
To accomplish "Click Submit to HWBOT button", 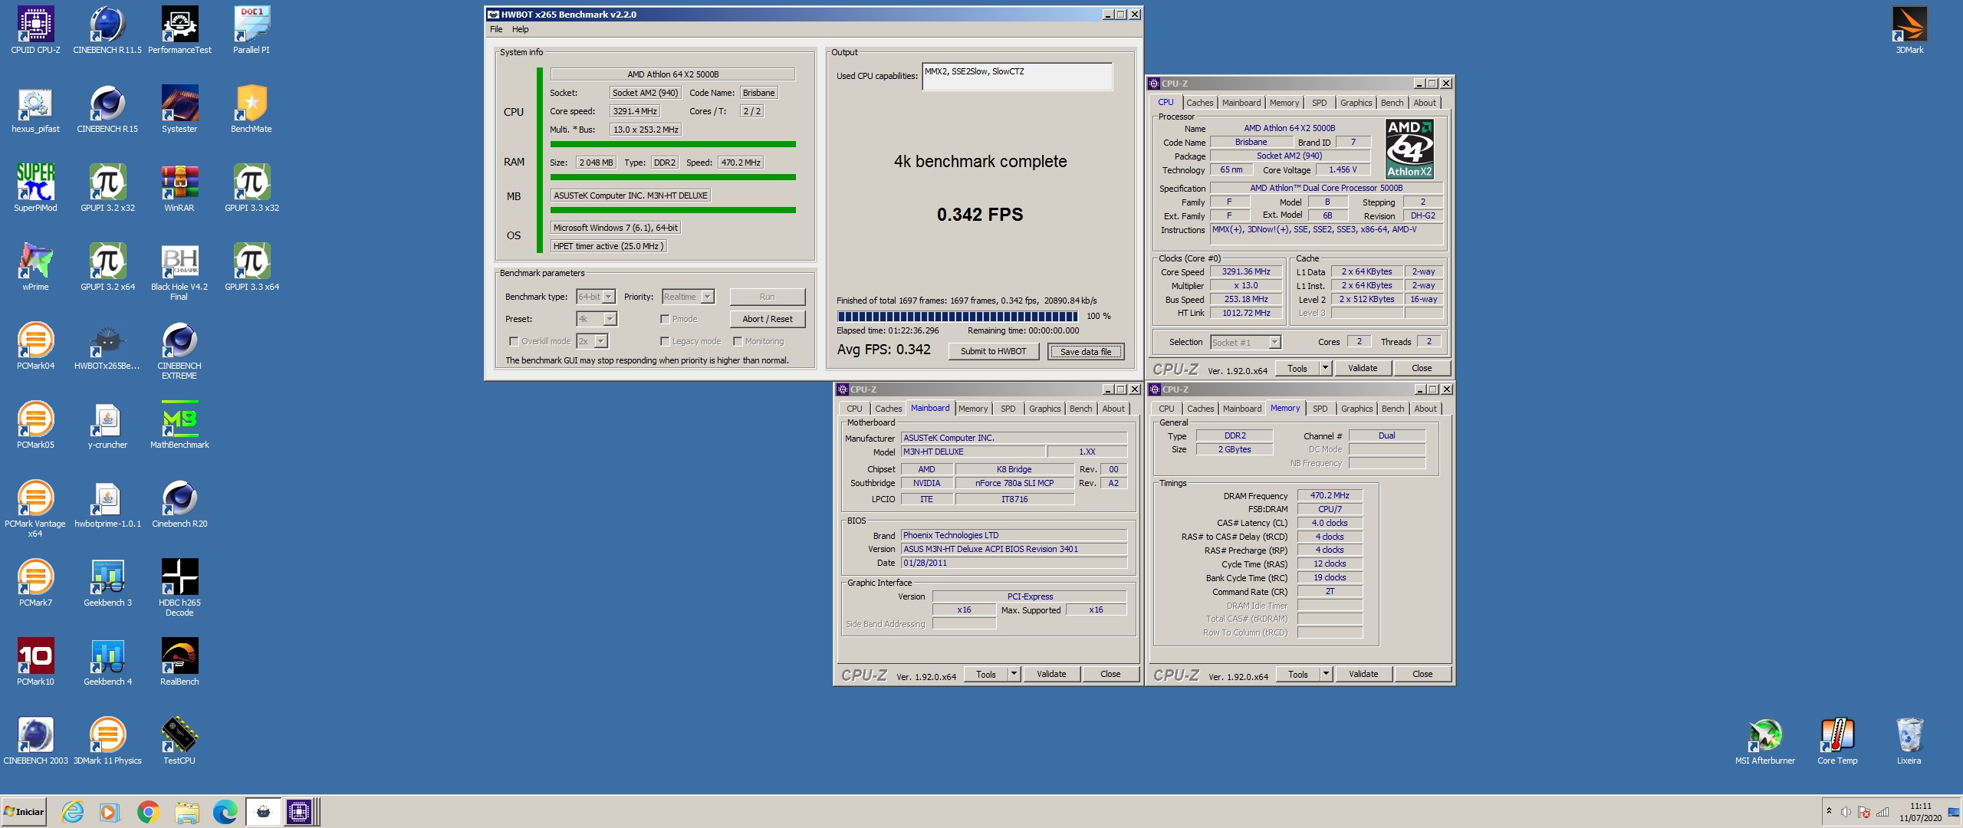I will [x=993, y=351].
